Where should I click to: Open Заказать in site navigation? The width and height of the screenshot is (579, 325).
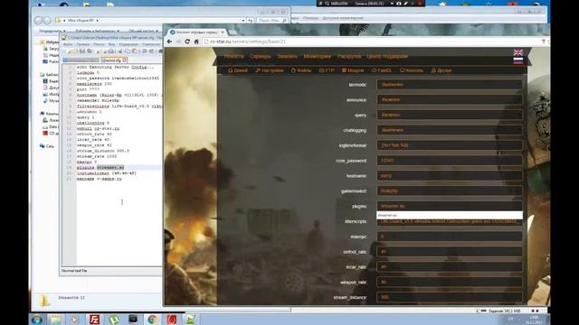(x=288, y=56)
